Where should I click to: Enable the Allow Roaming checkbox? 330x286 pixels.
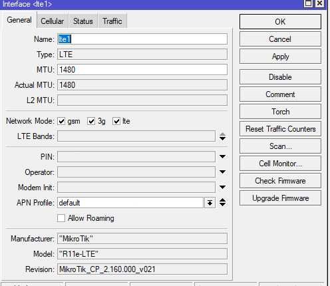pyautogui.click(x=61, y=218)
